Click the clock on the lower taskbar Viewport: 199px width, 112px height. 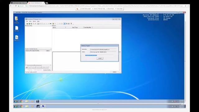tap(181, 106)
